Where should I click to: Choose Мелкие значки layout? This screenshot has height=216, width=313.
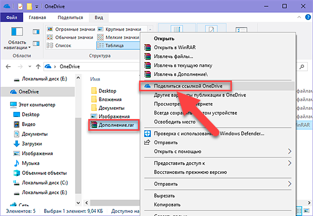click(118, 37)
